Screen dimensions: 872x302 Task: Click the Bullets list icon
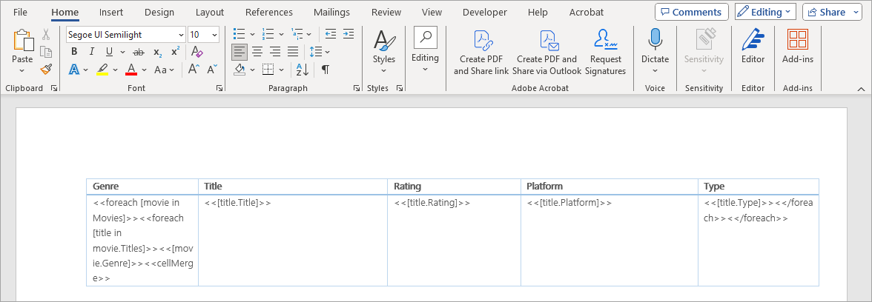pos(239,34)
